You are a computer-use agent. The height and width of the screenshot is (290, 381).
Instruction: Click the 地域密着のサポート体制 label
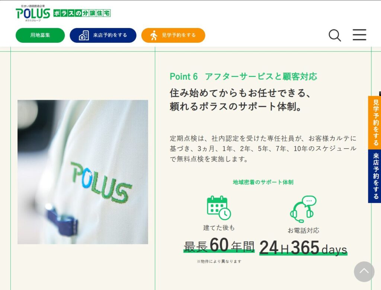coord(263,182)
